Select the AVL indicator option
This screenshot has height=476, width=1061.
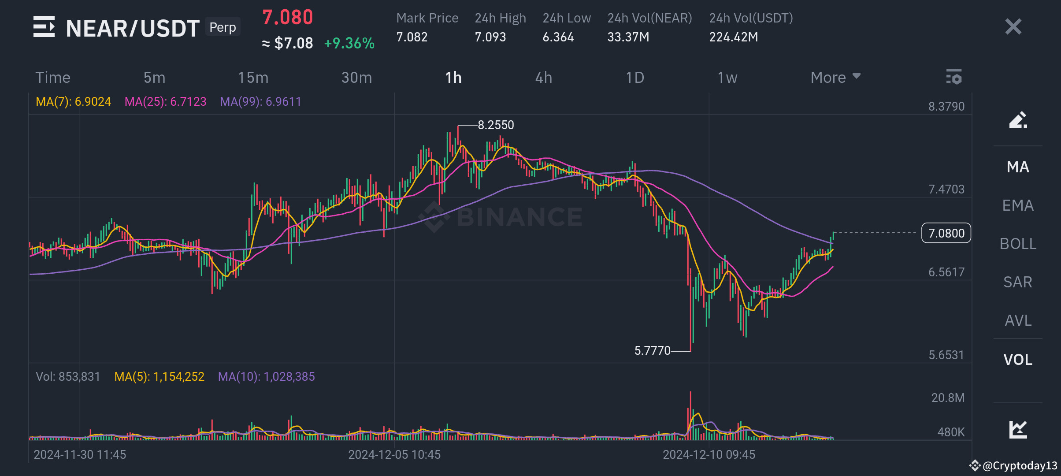coord(1017,320)
